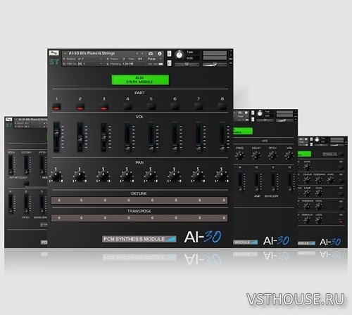Click the COLOUR knob in effects window
The height and width of the screenshot is (315, 352).
[x=307, y=180]
